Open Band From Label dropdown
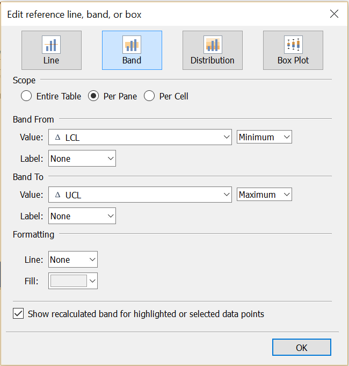 click(82, 159)
